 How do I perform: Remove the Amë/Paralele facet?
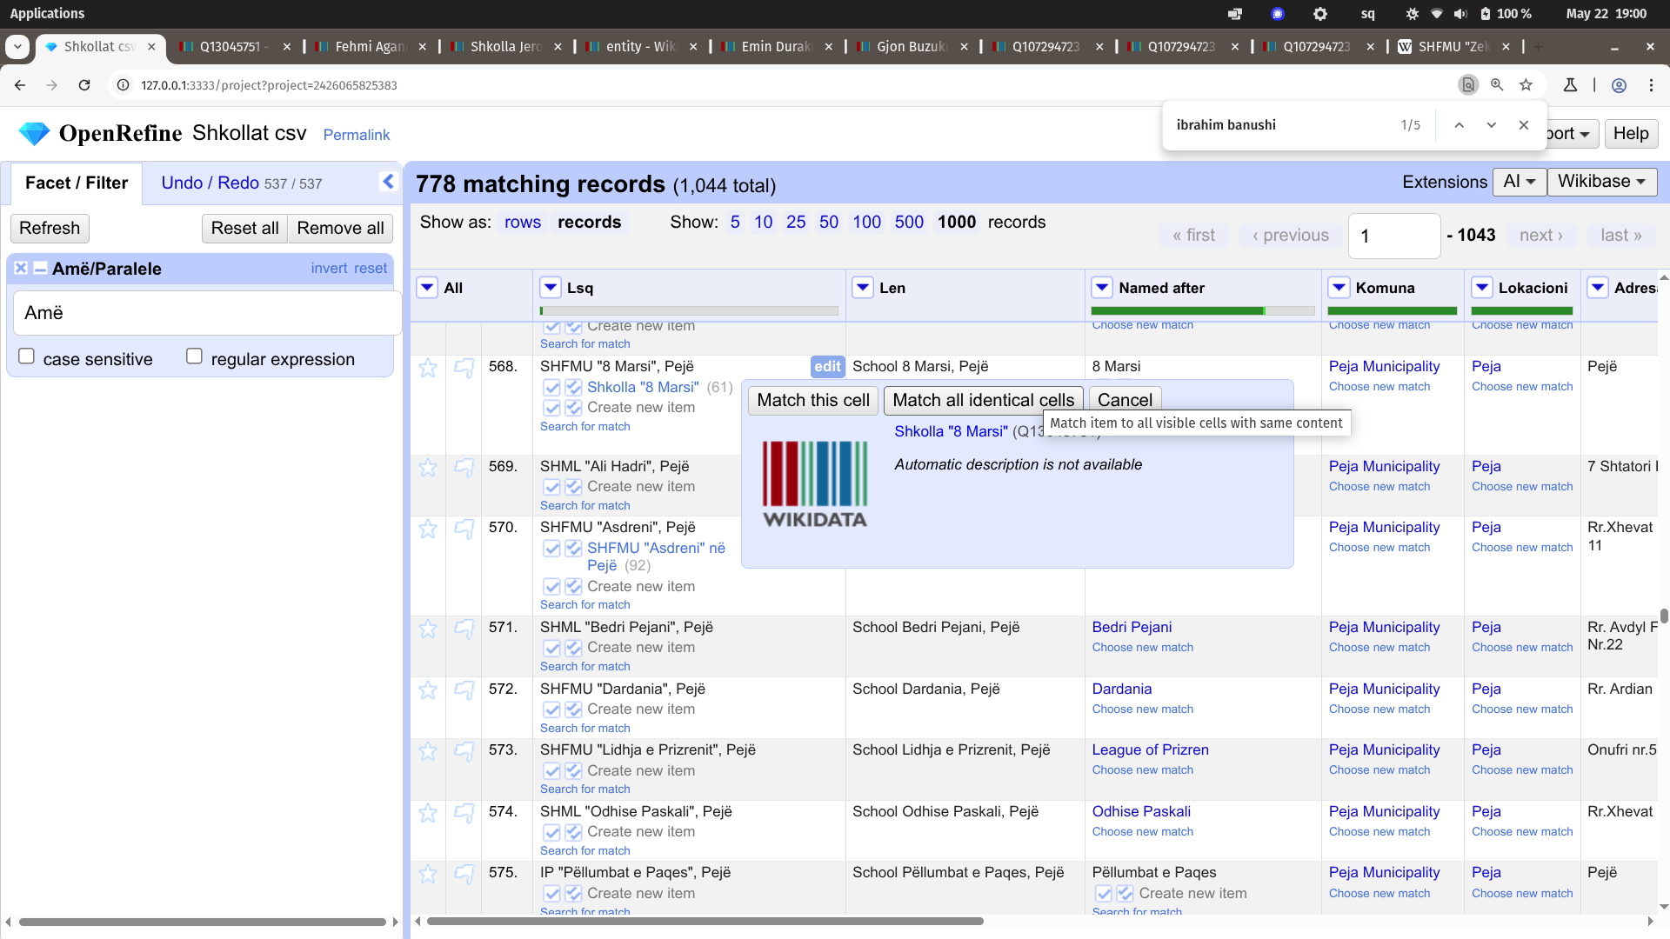(x=21, y=269)
